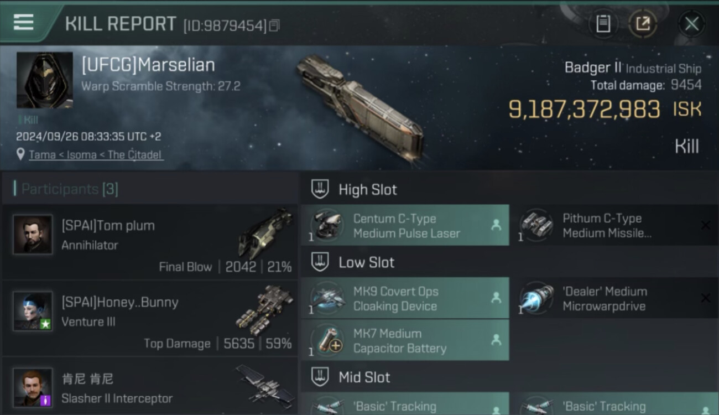Tap the MK9 Covert Ops Cloaking Device icon
719x415 pixels.
click(326, 299)
